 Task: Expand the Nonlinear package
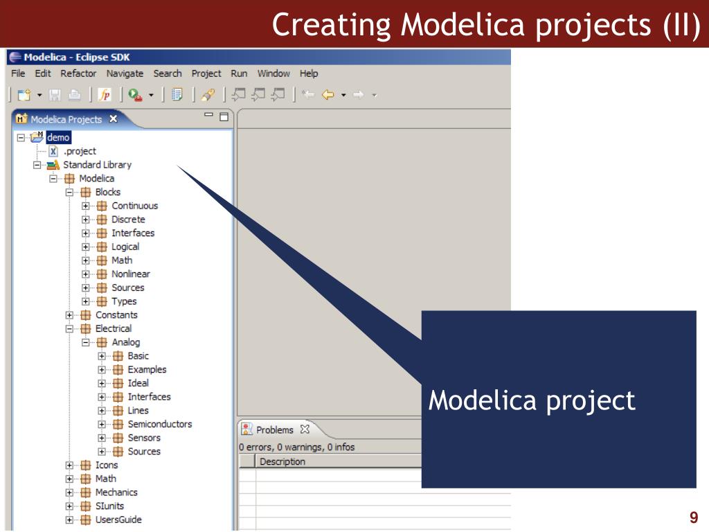[x=85, y=274]
